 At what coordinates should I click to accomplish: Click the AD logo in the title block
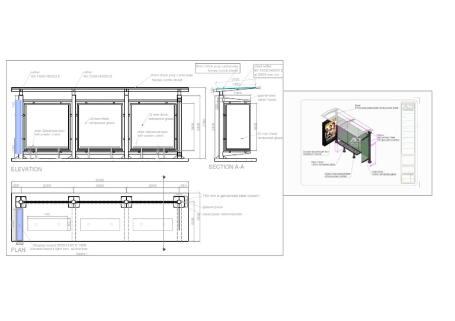pos(408,108)
